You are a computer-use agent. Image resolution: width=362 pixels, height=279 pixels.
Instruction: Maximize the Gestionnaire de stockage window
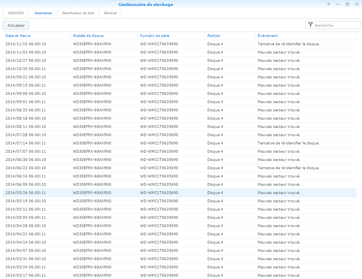347,4
